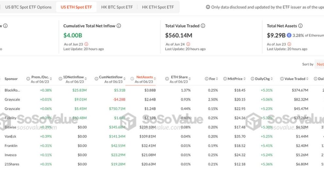Click info icon before Prem./Dsc. column header

coord(28,79)
